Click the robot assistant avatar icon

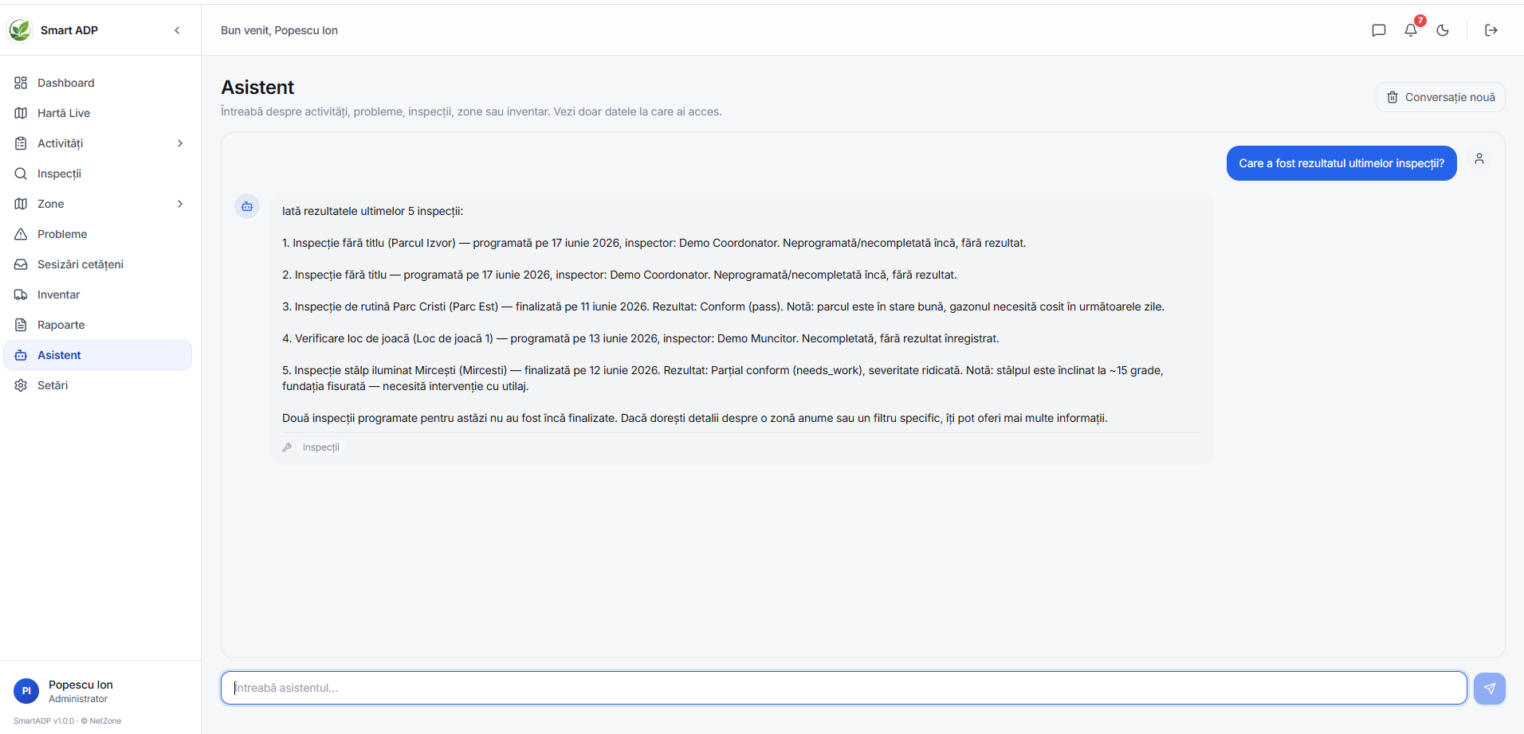pyautogui.click(x=247, y=206)
